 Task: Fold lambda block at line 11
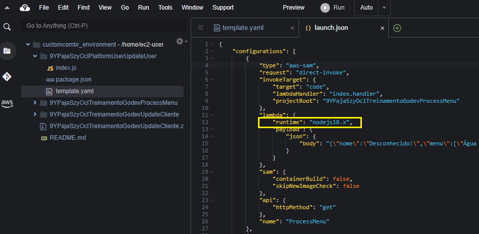click(212, 115)
